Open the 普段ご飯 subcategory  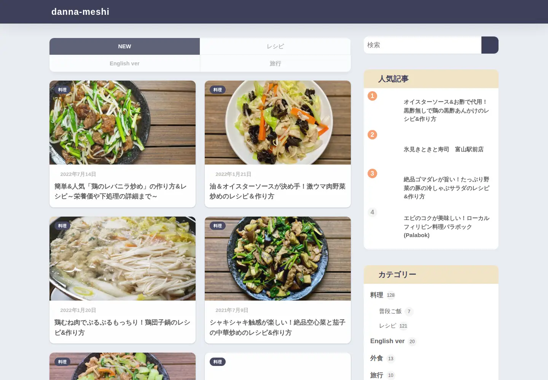tap(390, 311)
